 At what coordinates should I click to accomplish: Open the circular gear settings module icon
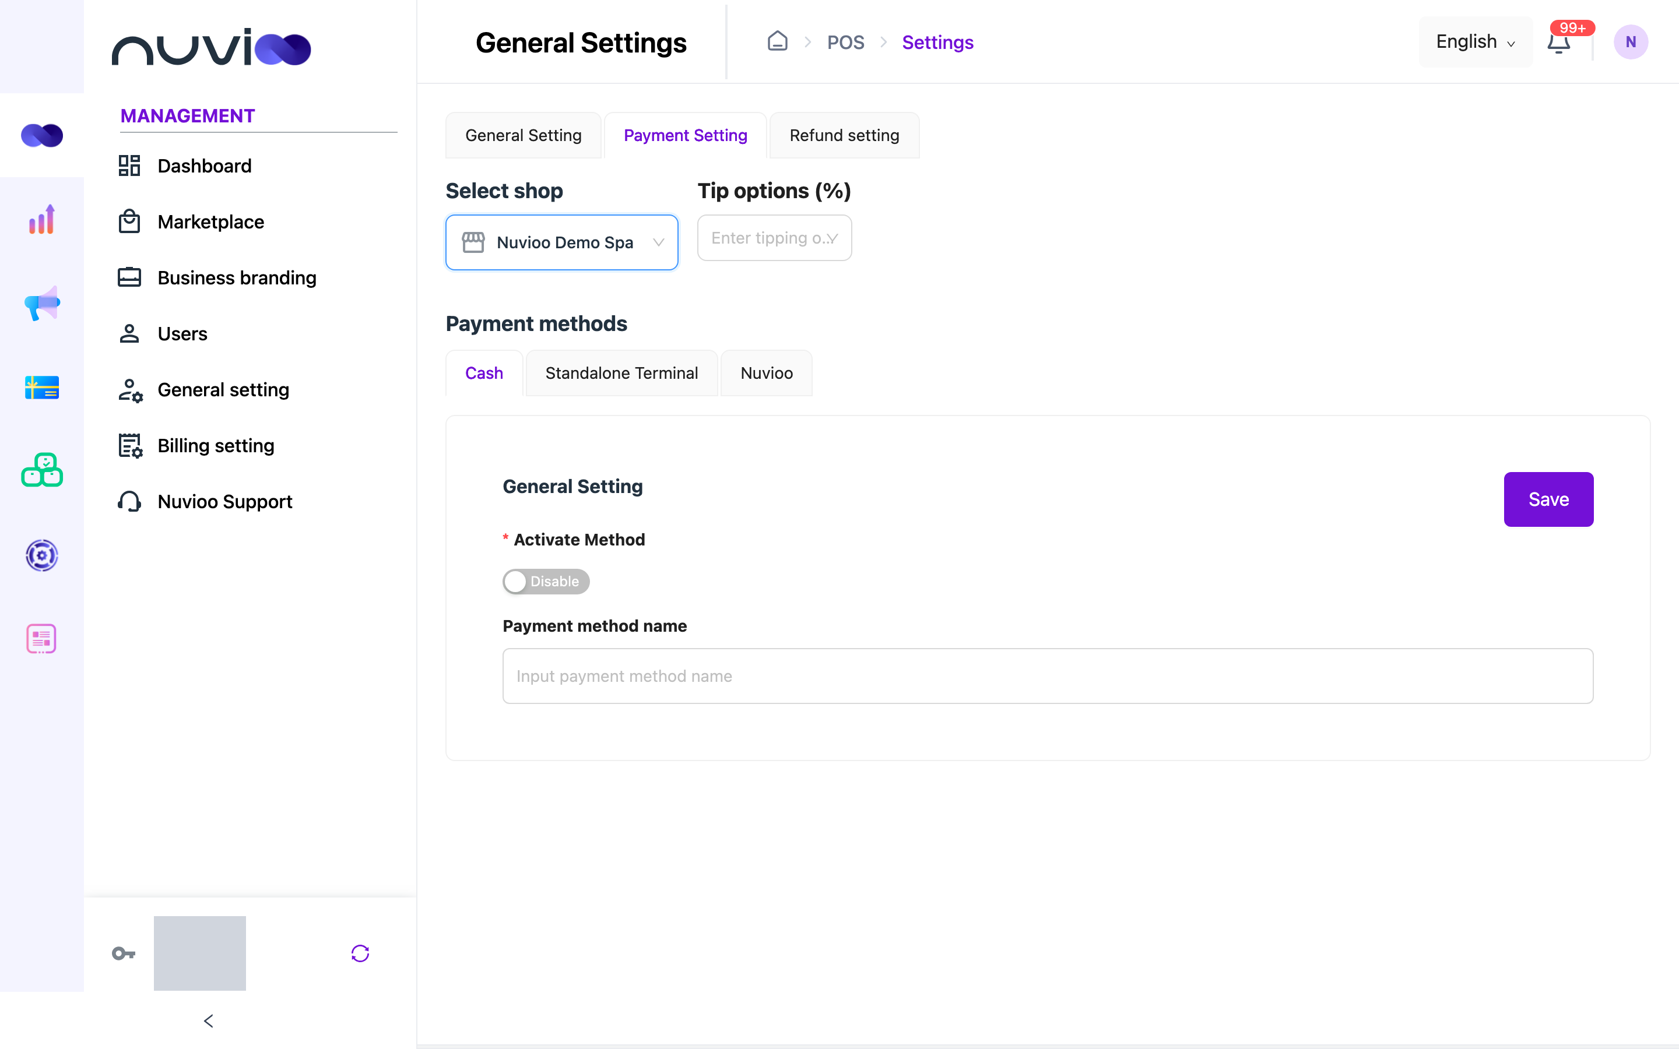click(41, 555)
